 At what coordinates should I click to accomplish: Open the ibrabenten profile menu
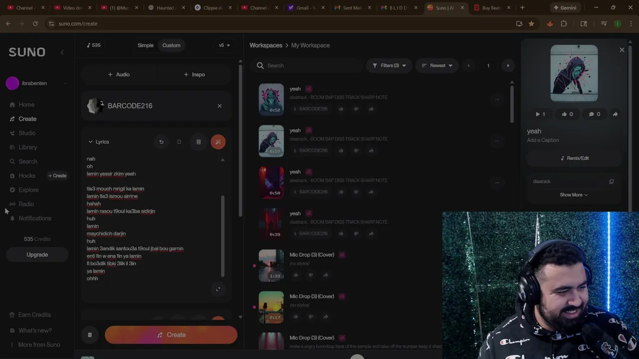pos(36,83)
